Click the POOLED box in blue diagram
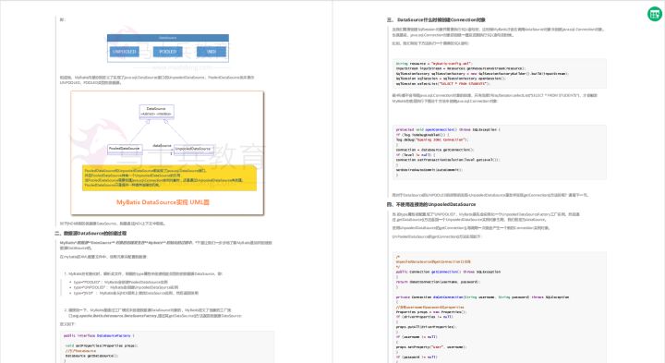This screenshot has width=665, height=363. (x=168, y=52)
